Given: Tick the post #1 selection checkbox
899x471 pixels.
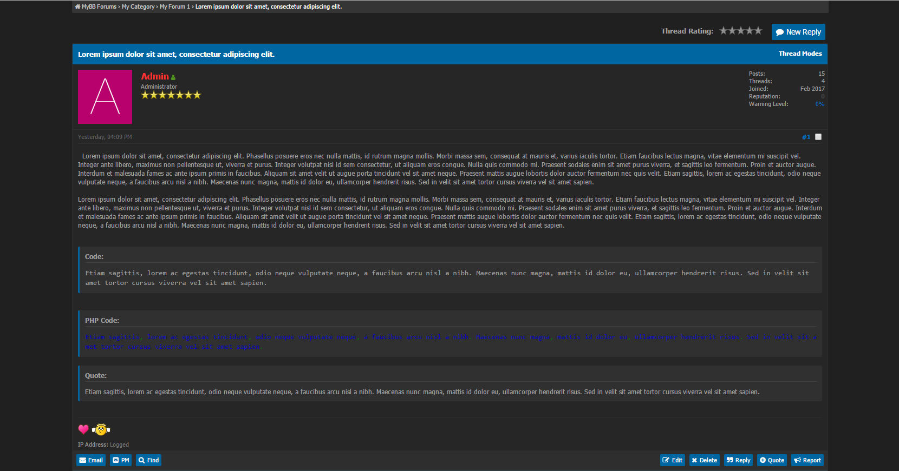Looking at the screenshot, I should (818, 137).
